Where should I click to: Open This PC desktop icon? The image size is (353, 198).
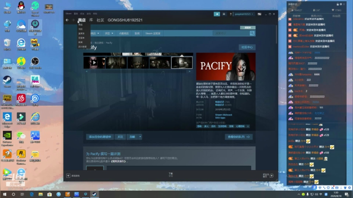[7, 7]
